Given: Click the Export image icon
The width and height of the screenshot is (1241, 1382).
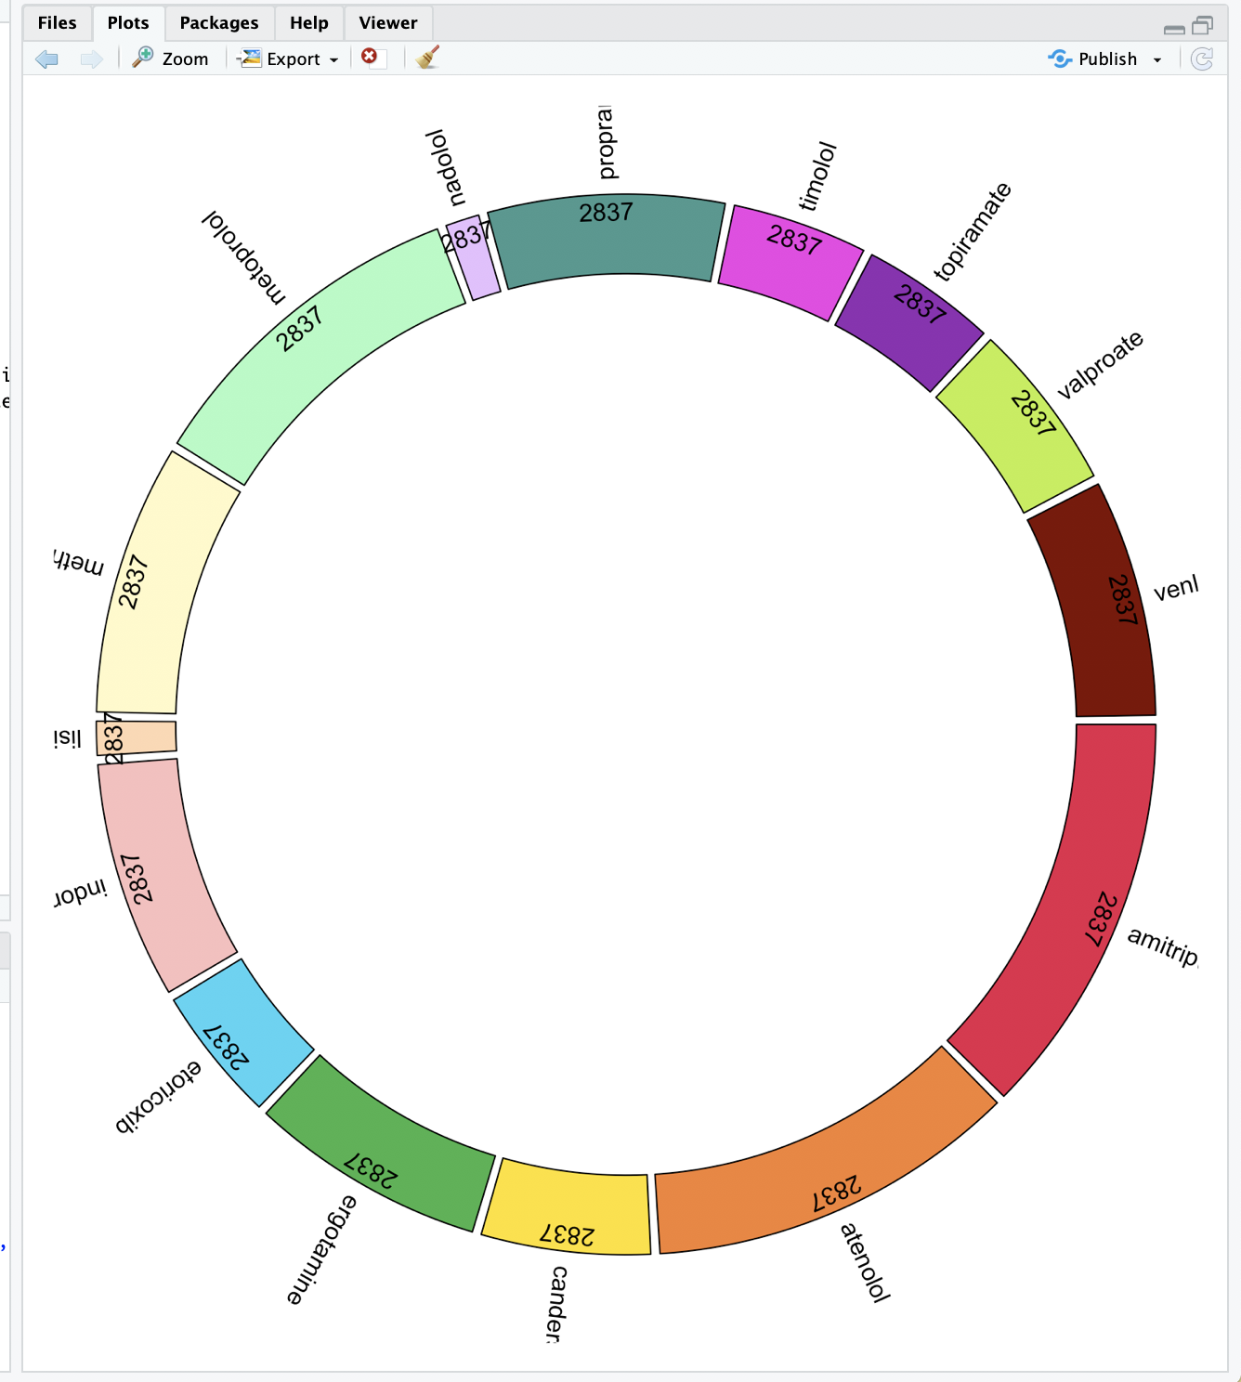Looking at the screenshot, I should click(249, 59).
